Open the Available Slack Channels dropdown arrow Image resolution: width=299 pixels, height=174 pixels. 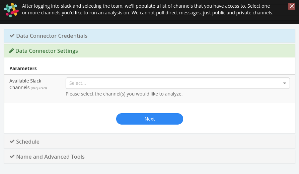tap(285, 83)
